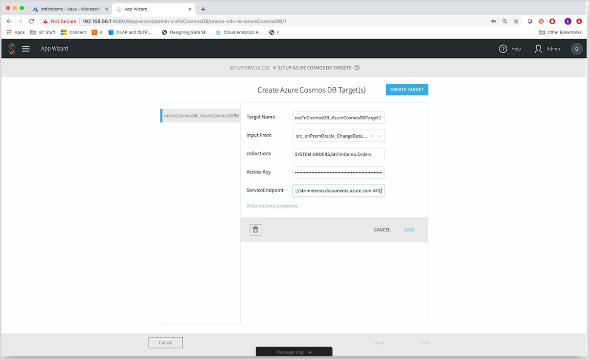Click the notifications counter badge showing 0
This screenshot has height=360, width=590.
pos(576,49)
